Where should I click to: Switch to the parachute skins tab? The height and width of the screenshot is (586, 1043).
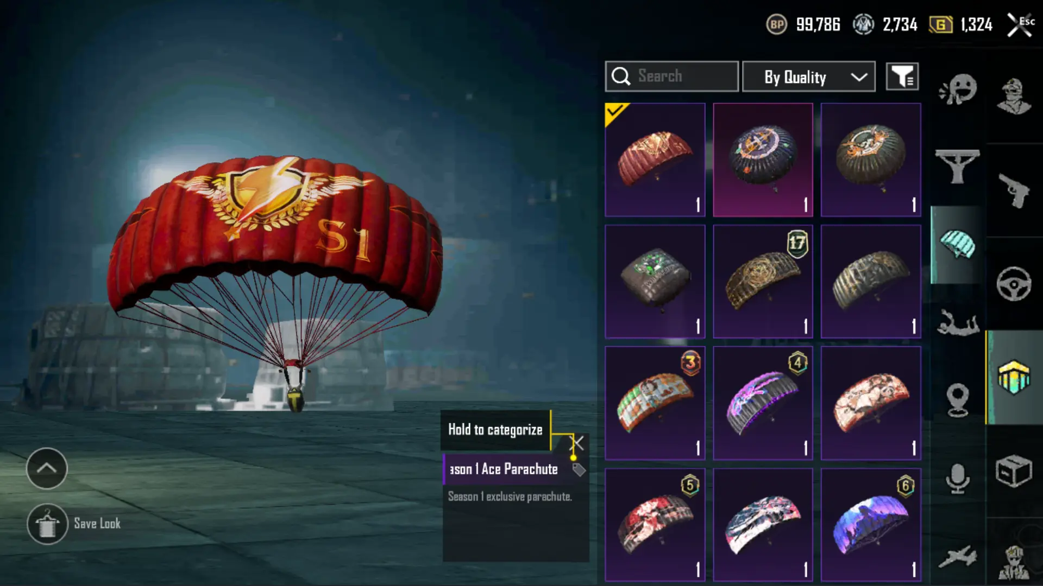tap(958, 245)
